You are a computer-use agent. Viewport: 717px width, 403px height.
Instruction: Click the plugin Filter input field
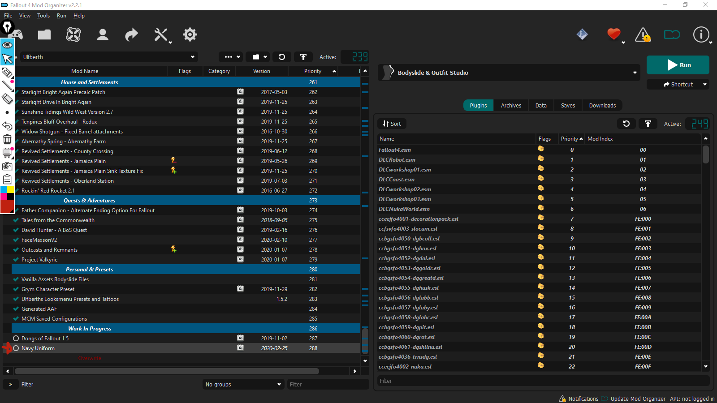(x=543, y=381)
